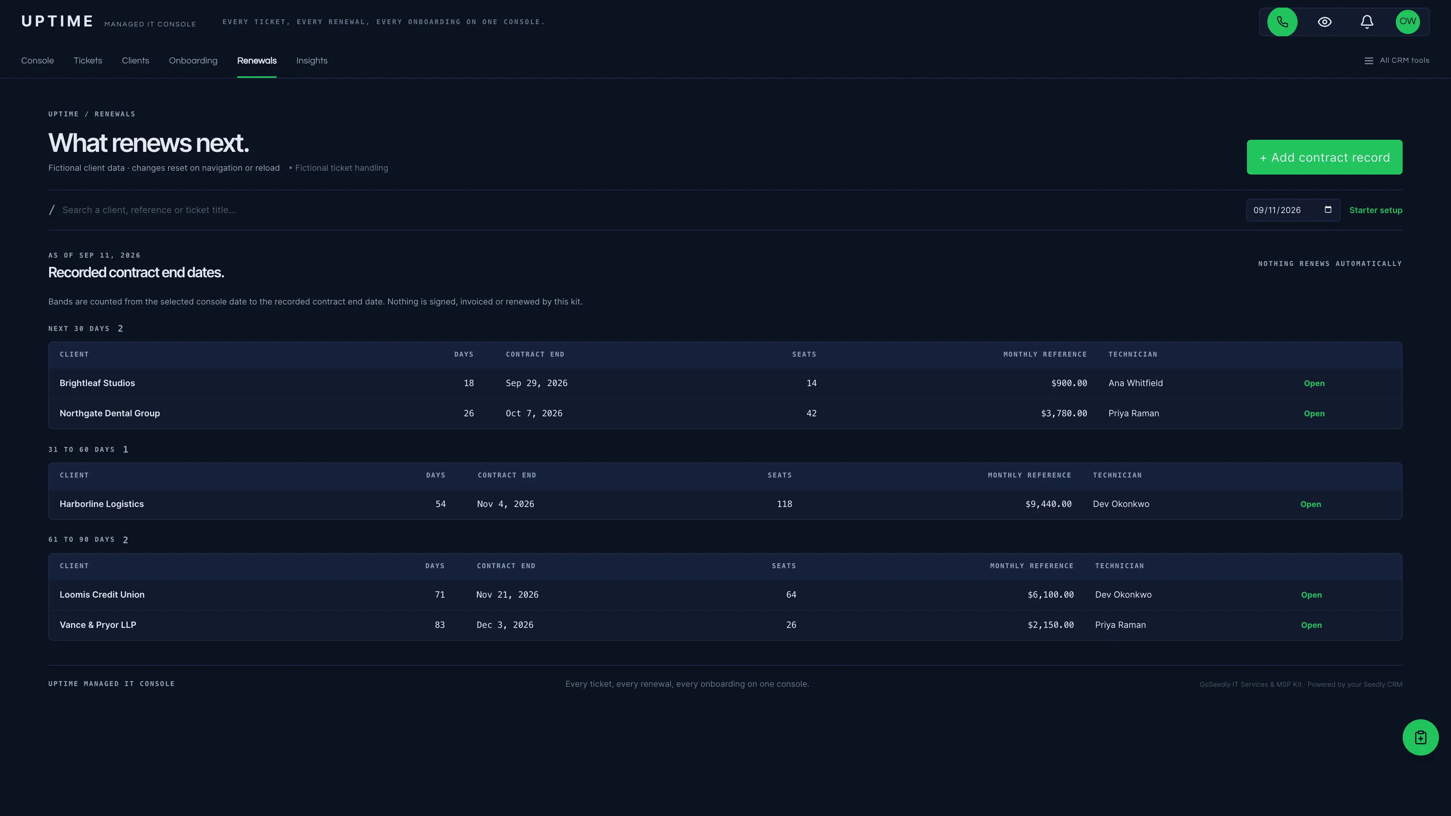Click the Powered by your Seedly CRM footer text

pos(1355,685)
